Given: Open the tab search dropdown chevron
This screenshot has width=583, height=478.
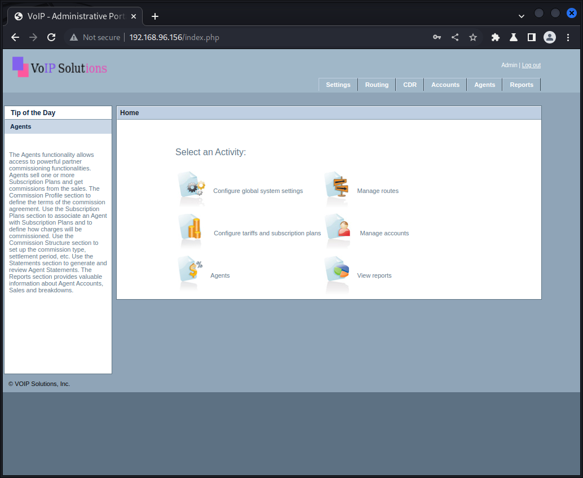Looking at the screenshot, I should pyautogui.click(x=522, y=16).
